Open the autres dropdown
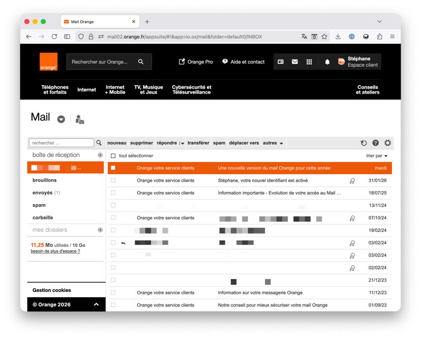This screenshot has width=421, height=338. (x=273, y=143)
